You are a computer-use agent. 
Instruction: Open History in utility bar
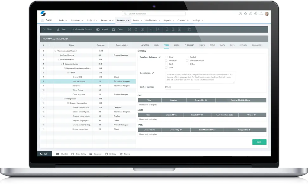point(111,154)
